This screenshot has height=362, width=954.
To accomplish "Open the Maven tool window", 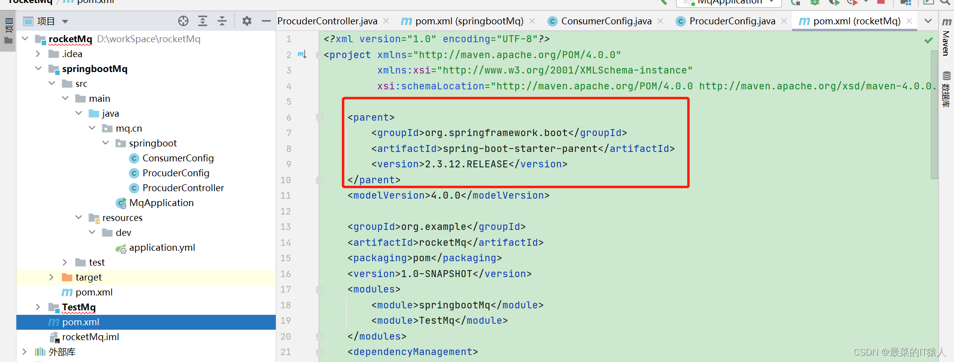I will click(x=946, y=38).
